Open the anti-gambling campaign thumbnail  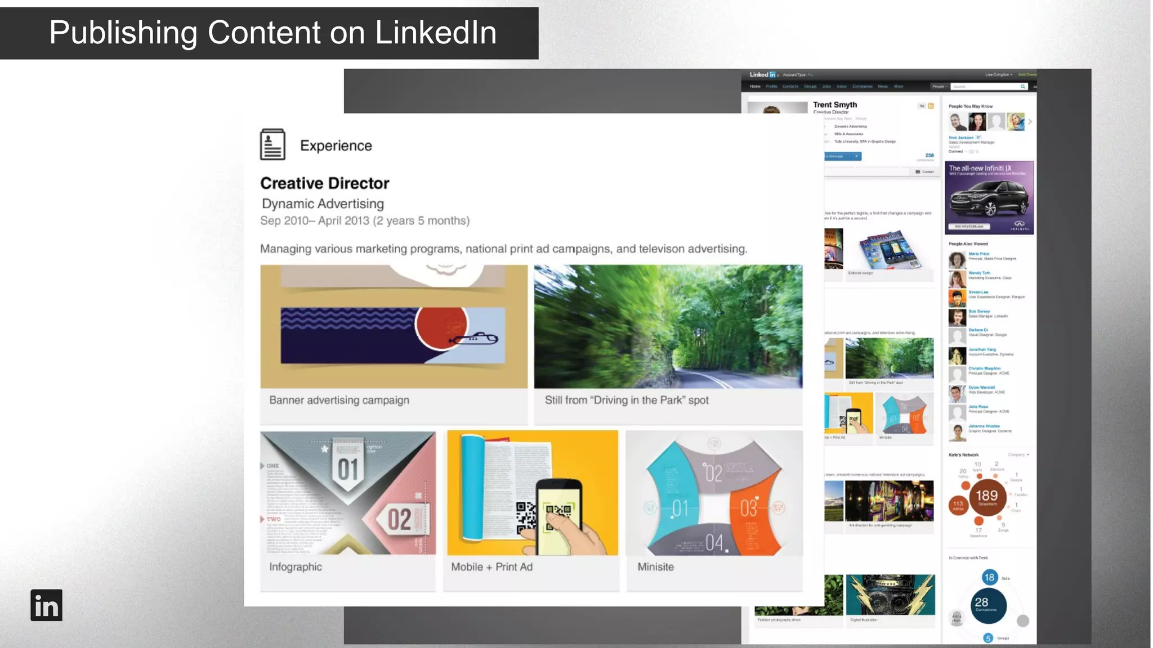tap(890, 501)
